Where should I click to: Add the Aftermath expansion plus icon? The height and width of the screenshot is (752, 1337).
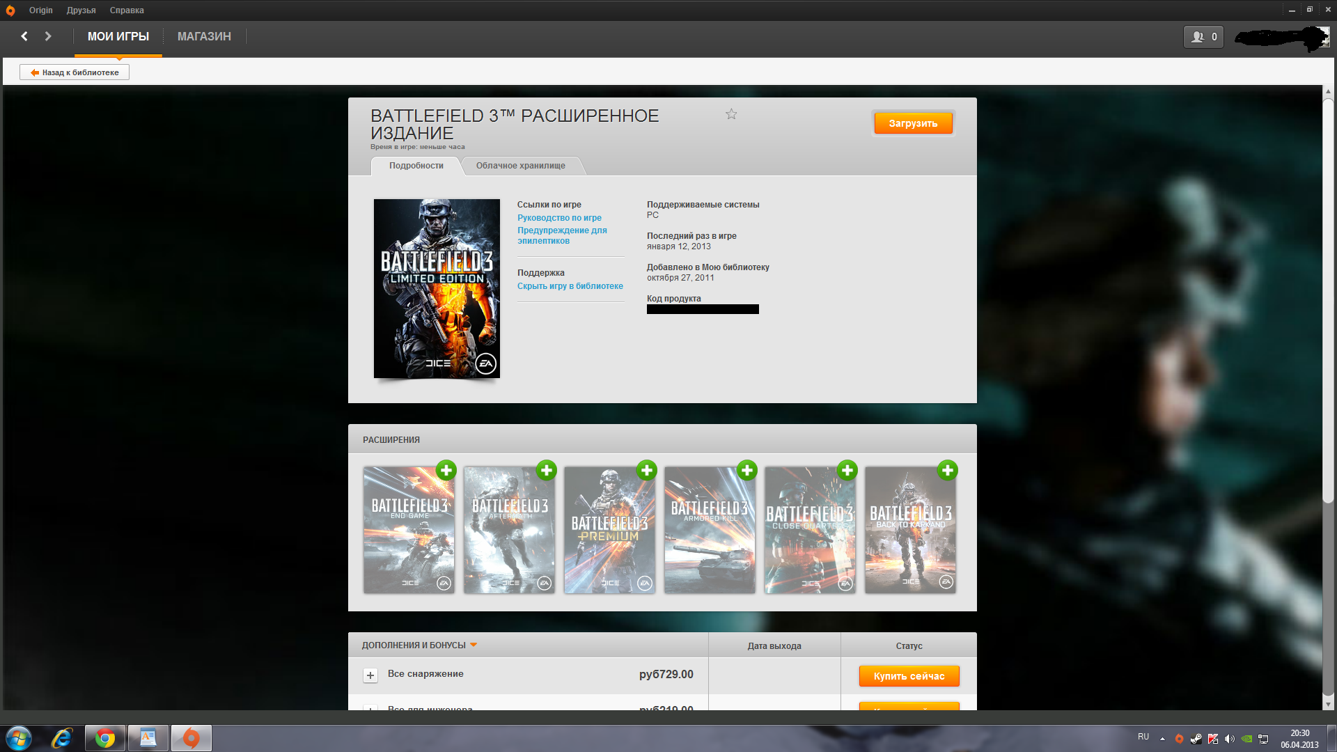point(547,470)
